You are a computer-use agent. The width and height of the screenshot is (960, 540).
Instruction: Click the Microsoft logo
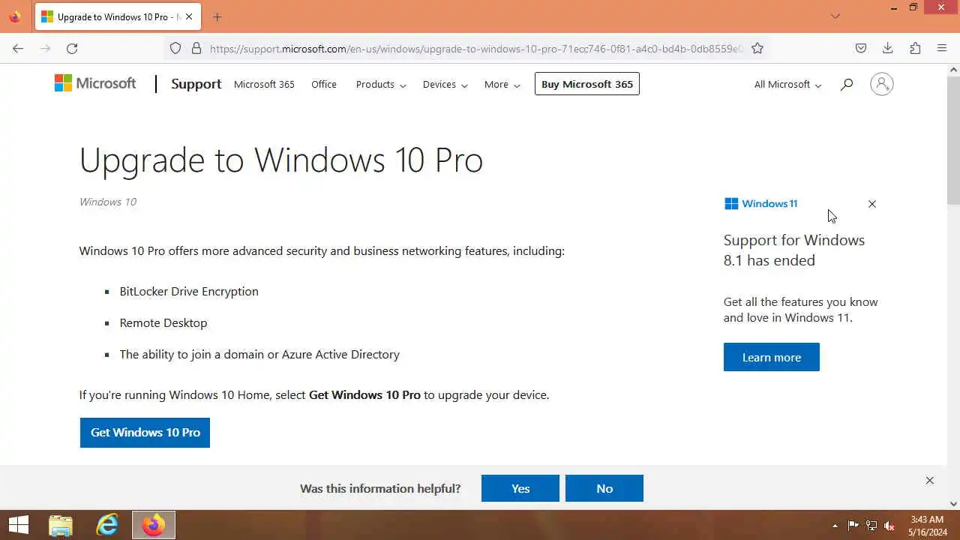coord(95,83)
